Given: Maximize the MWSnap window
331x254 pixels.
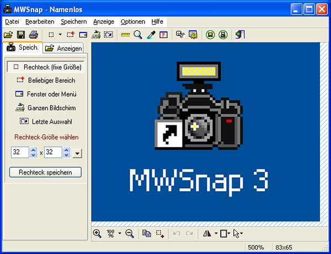Looking at the screenshot, I should click(x=309, y=9).
